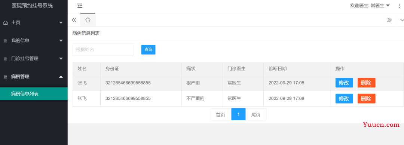Expand the 我的信息 menu arrow

click(61, 40)
